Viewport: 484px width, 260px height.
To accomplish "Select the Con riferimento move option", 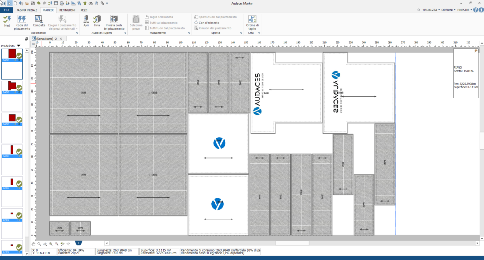I will [x=207, y=23].
